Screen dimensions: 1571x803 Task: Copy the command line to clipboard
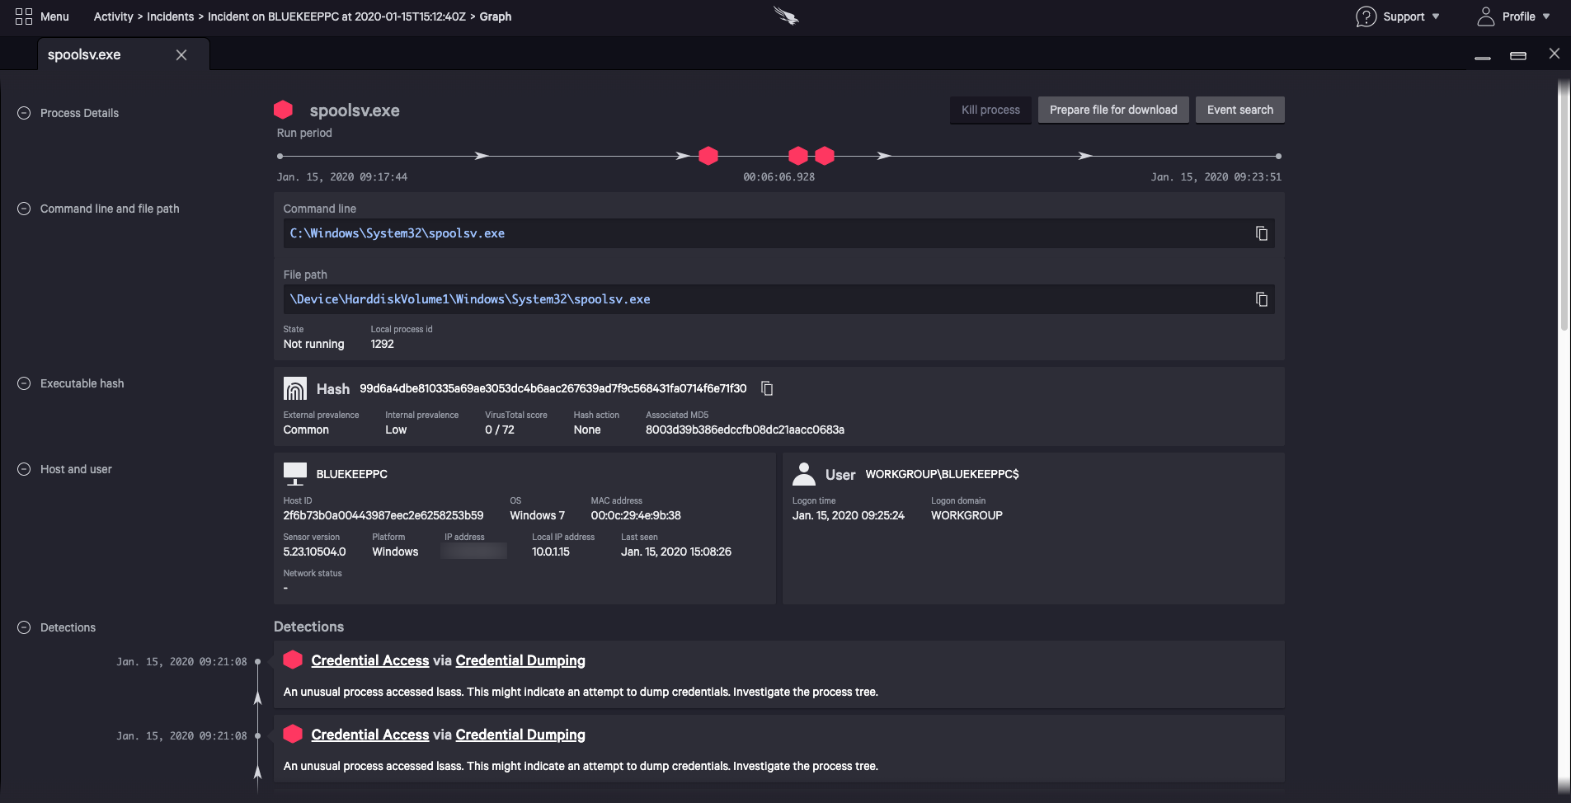coord(1261,233)
